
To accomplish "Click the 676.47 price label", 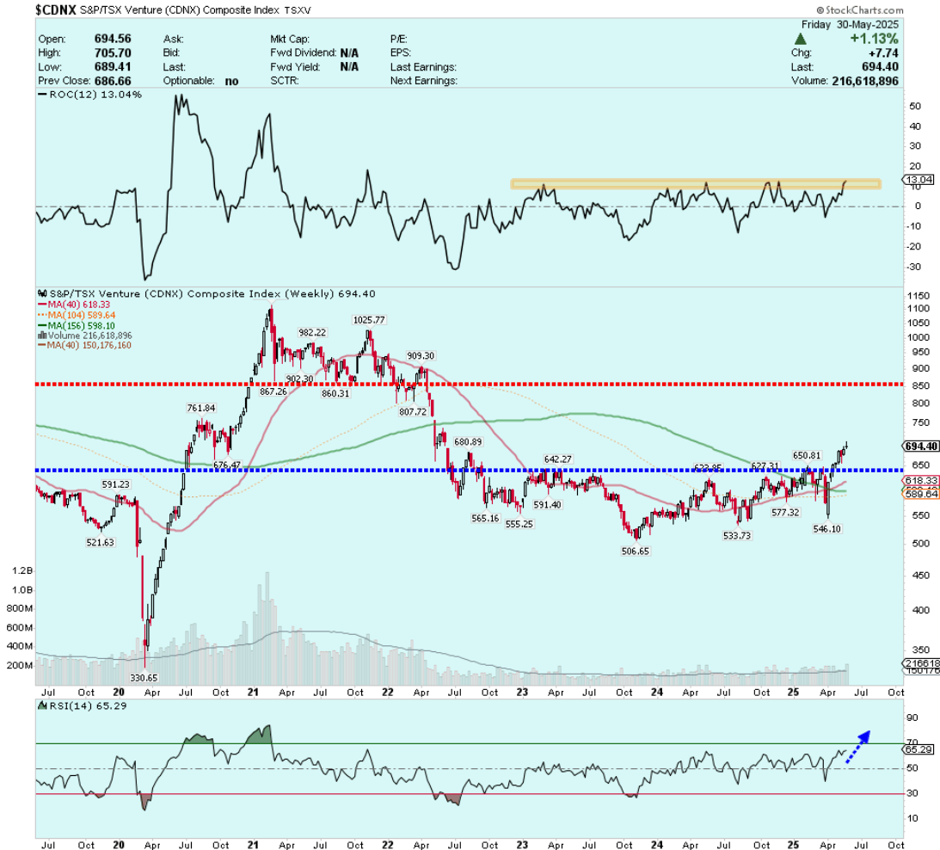I will pos(226,465).
